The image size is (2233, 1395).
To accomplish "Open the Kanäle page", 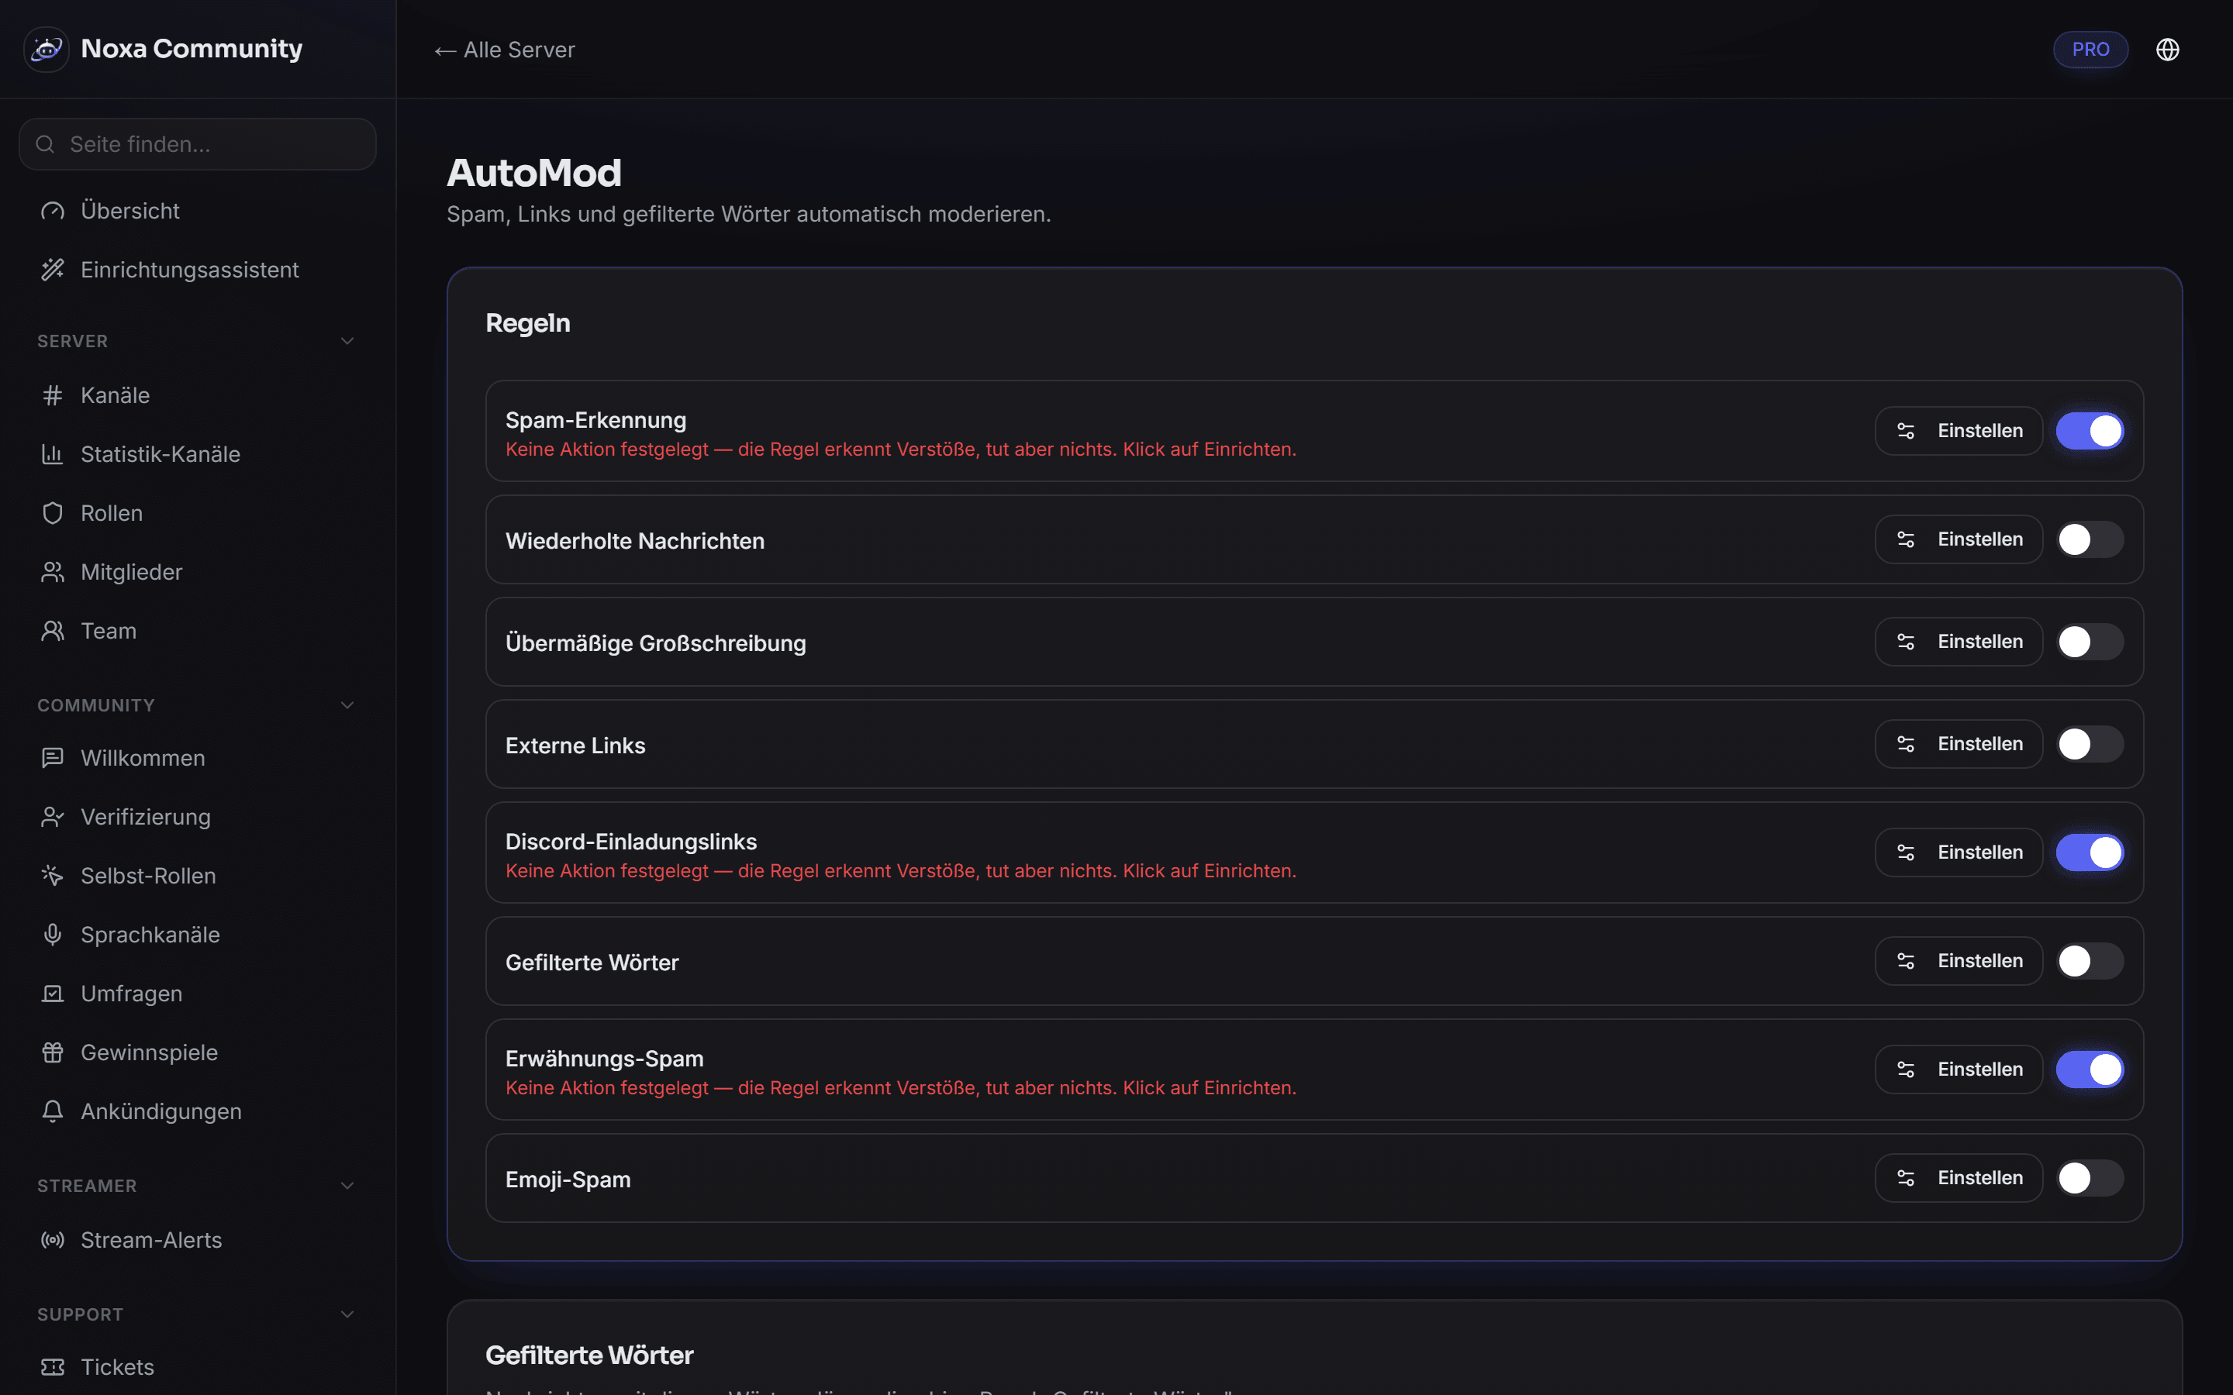I will 198,396.
